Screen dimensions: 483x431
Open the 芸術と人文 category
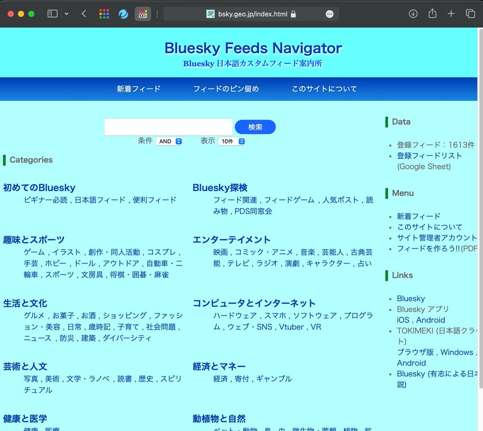[25, 367]
